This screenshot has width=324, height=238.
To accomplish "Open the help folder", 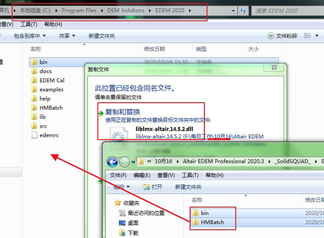I will (45, 99).
